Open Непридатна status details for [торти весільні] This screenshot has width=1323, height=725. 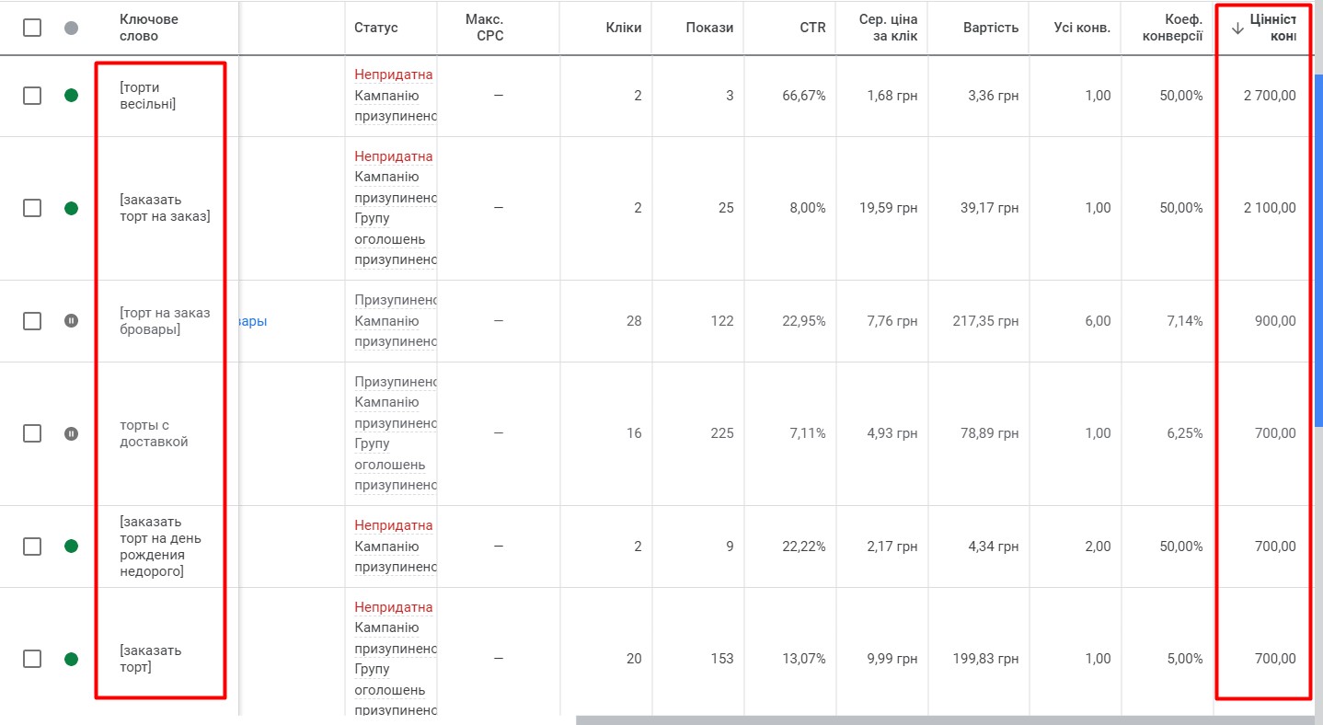(394, 75)
